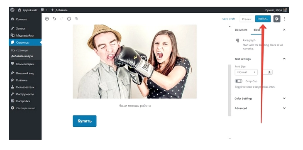The height and width of the screenshot is (150, 303).
Task: Click the Добавить plus item
Action: tap(59, 10)
